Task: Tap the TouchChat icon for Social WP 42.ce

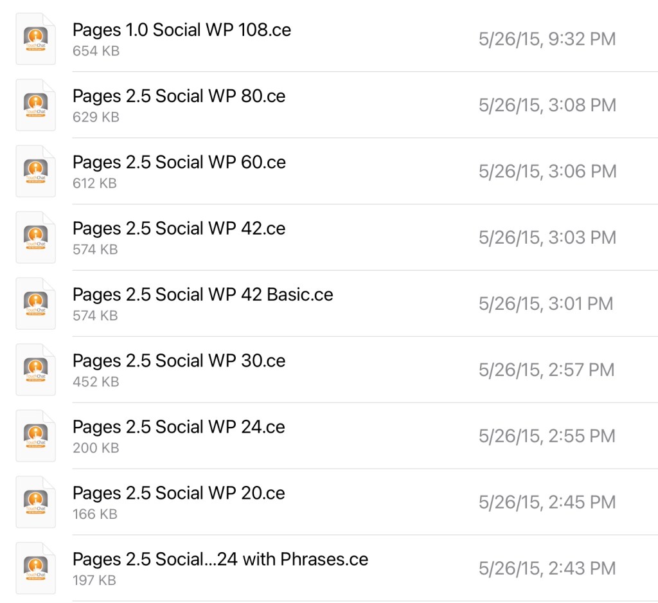Action: tap(35, 238)
